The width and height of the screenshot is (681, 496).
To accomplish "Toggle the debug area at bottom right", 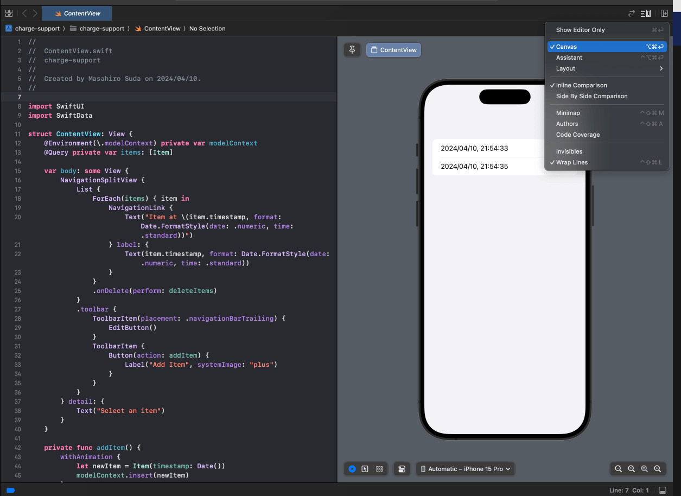I will (x=663, y=490).
